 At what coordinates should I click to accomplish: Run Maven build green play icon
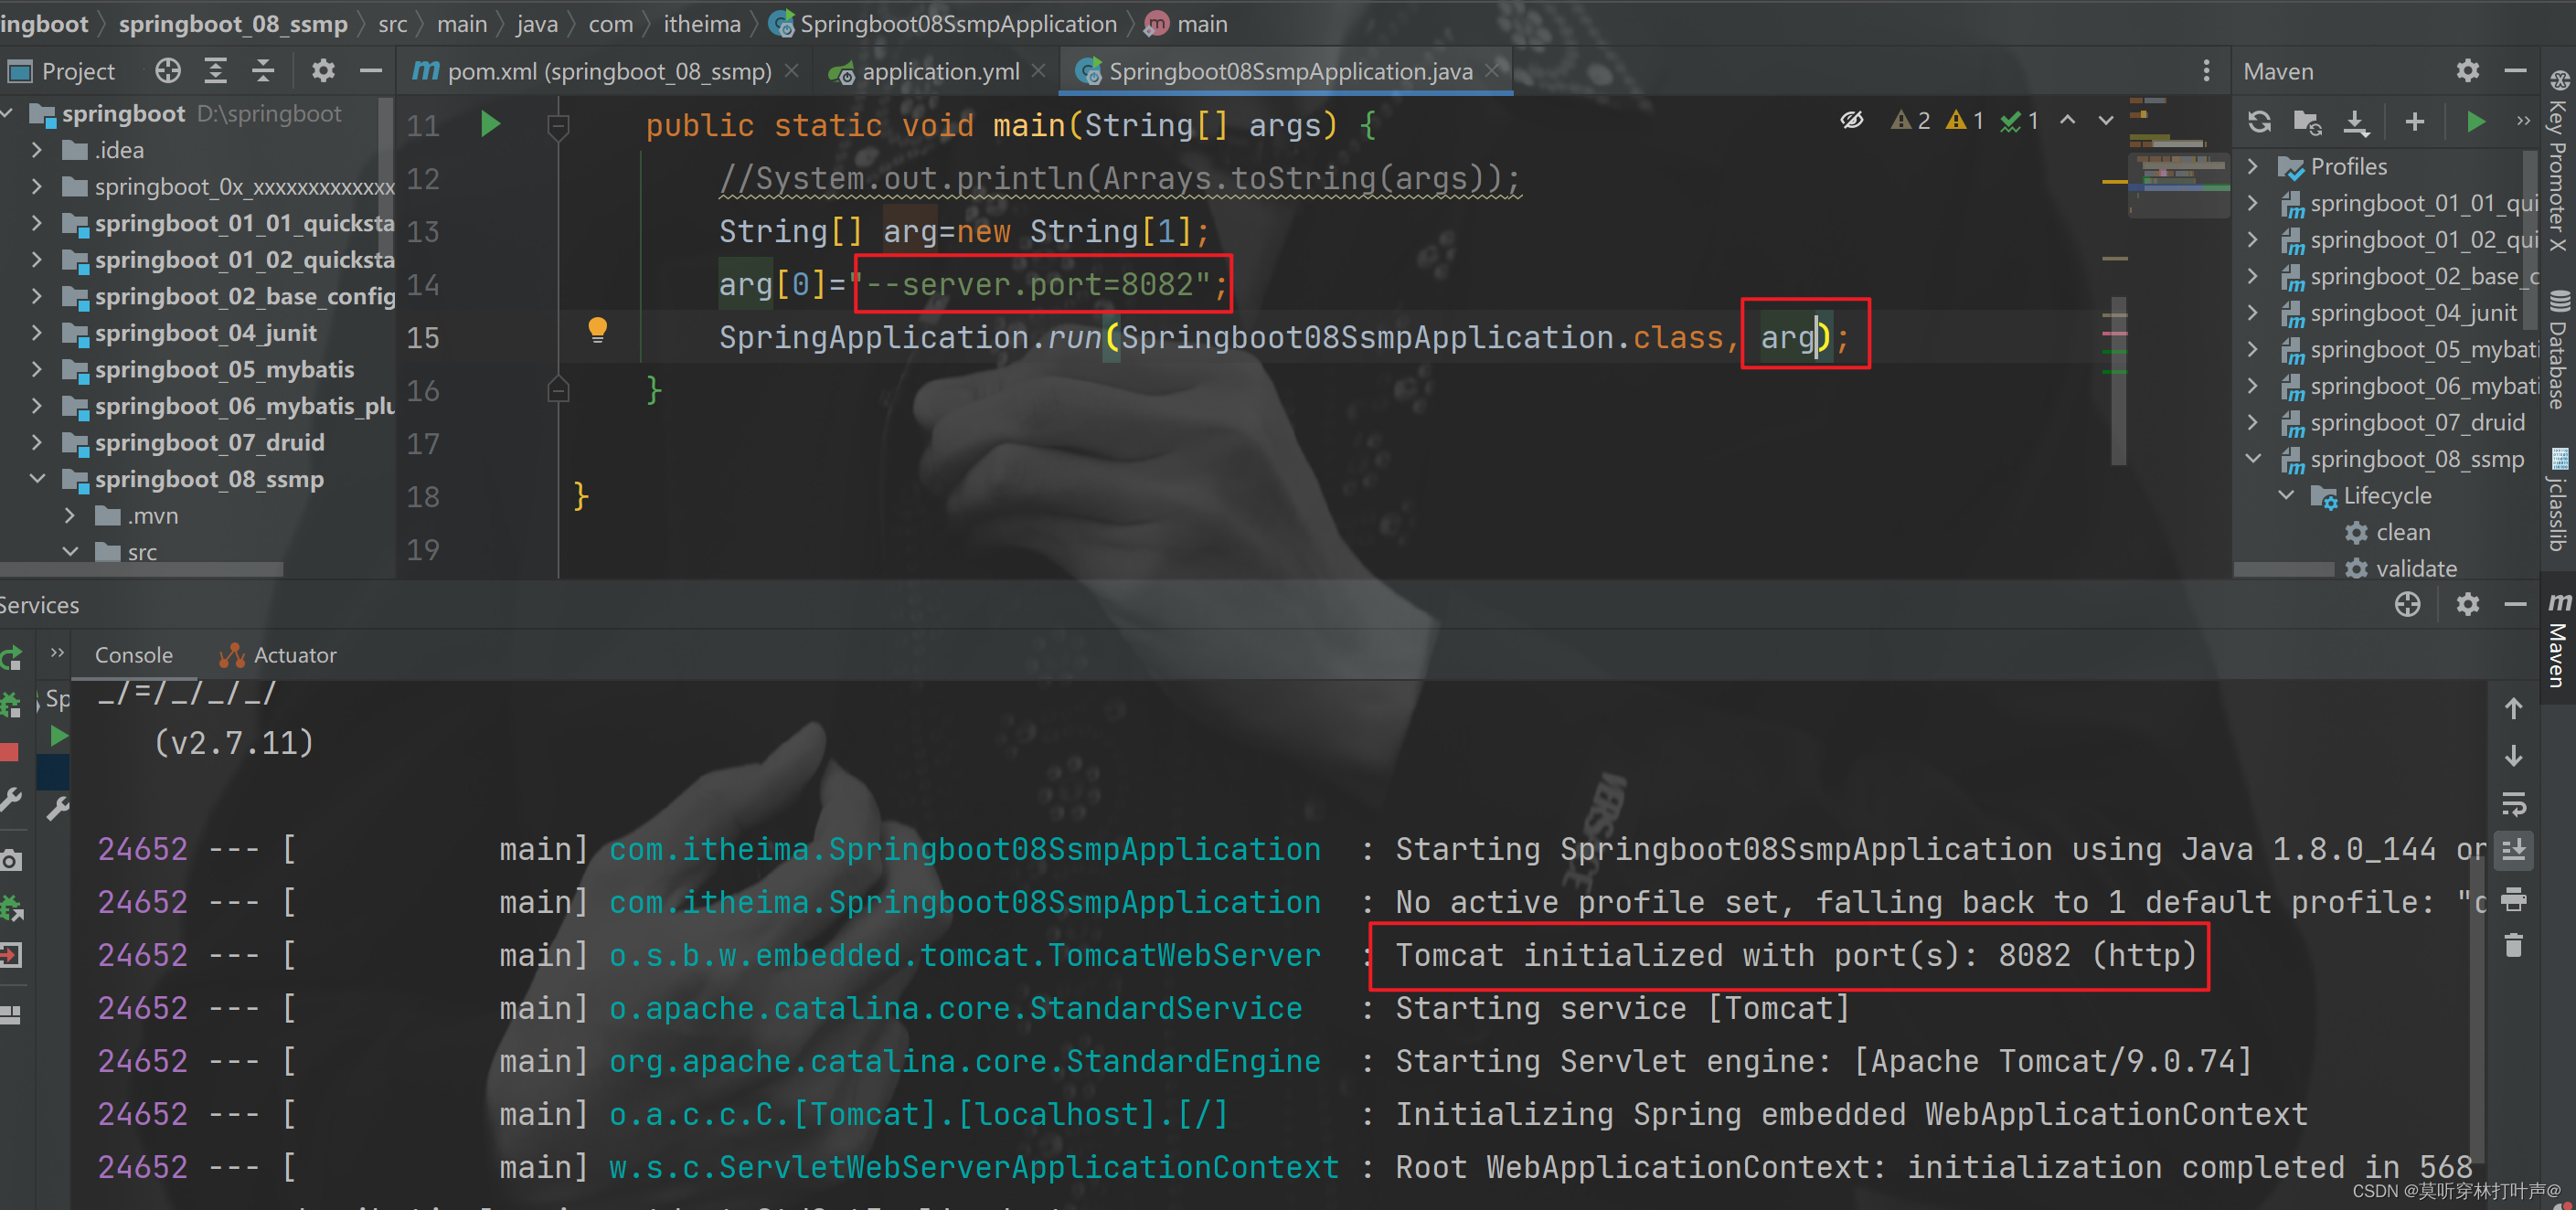tap(2475, 122)
